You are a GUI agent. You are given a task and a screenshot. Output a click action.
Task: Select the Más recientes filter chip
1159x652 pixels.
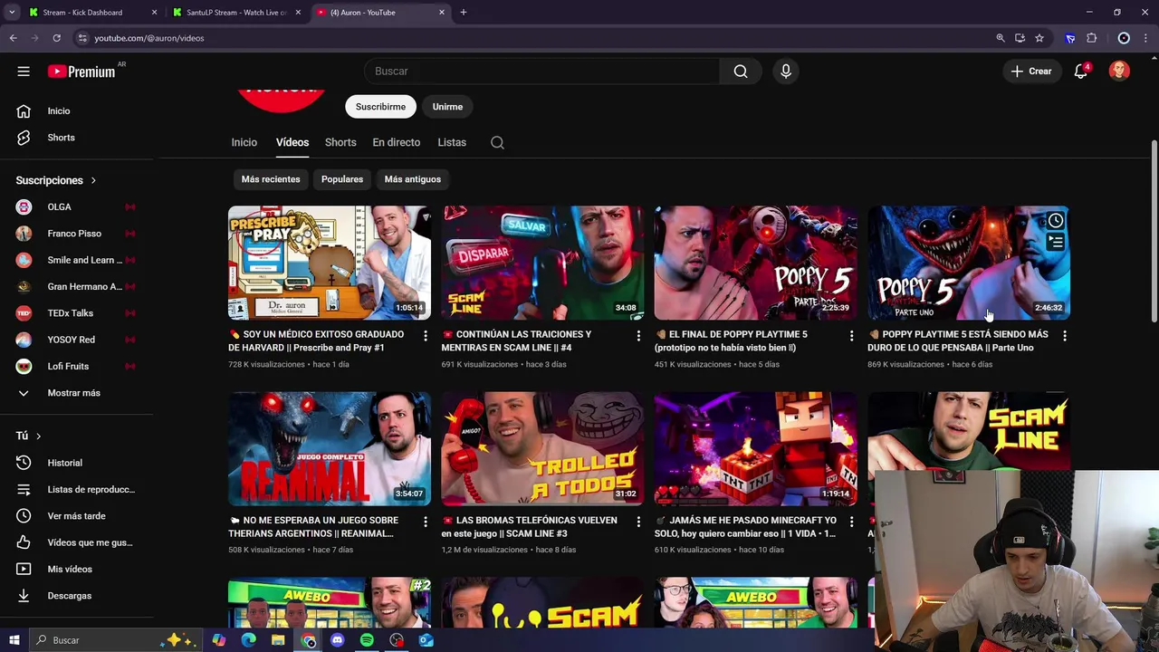tap(271, 179)
